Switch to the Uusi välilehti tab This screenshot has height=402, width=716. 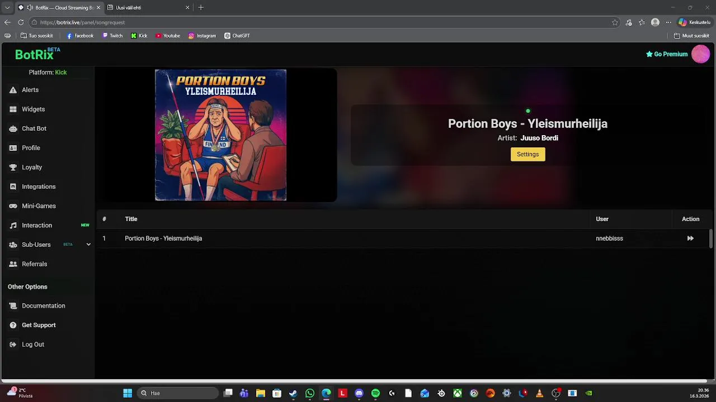click(x=148, y=8)
